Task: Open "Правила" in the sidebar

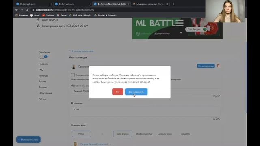Action: pos(43,64)
